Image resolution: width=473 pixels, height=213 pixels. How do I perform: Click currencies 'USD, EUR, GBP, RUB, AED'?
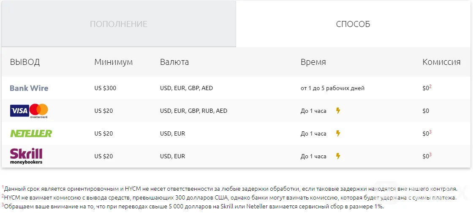tap(194, 111)
